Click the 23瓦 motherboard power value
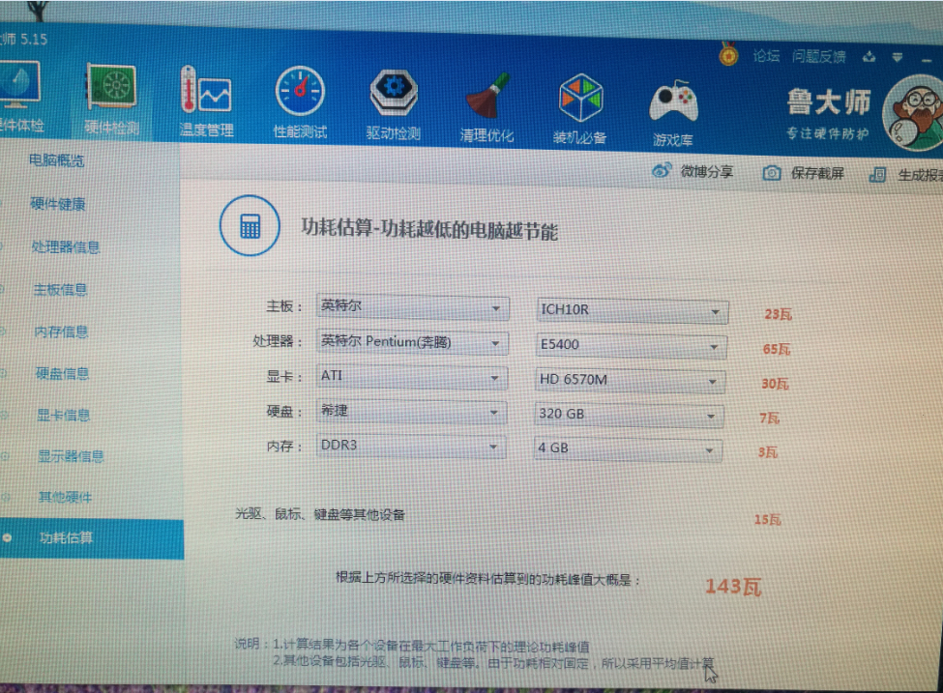Screen dimensions: 943x693 click(x=779, y=314)
